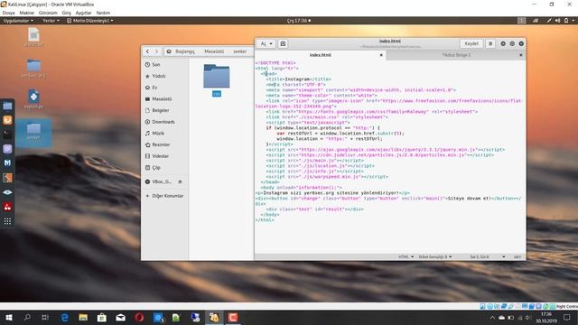Image resolution: width=578 pixels, height=325 pixels.
Task: Switch to the Adsız Belge tab
Action: point(456,55)
